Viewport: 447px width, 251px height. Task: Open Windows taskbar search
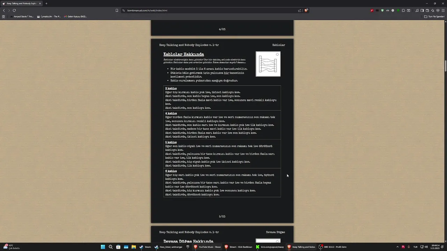(111, 247)
